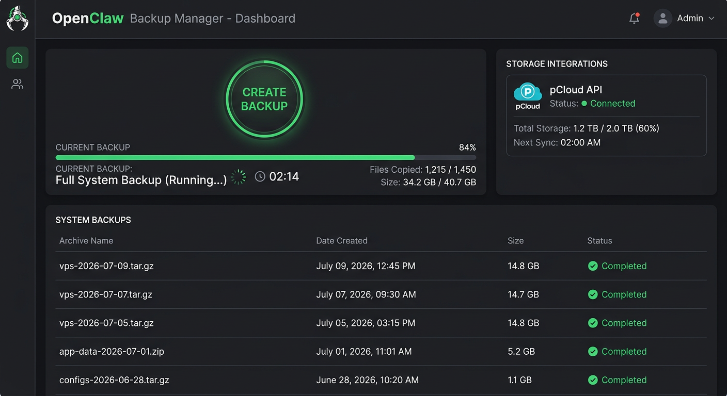
Task: Start a backup with CREATE BACKUP button
Action: 264,99
